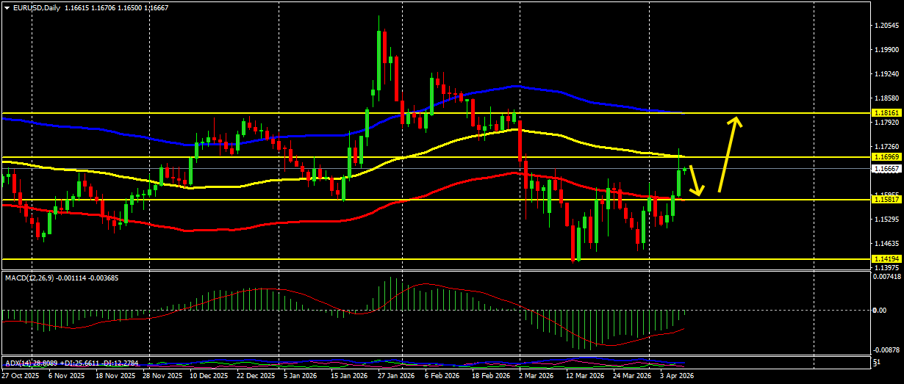904x384 pixels.
Task: Click the 1.17920 price scale value
Action: [887, 123]
